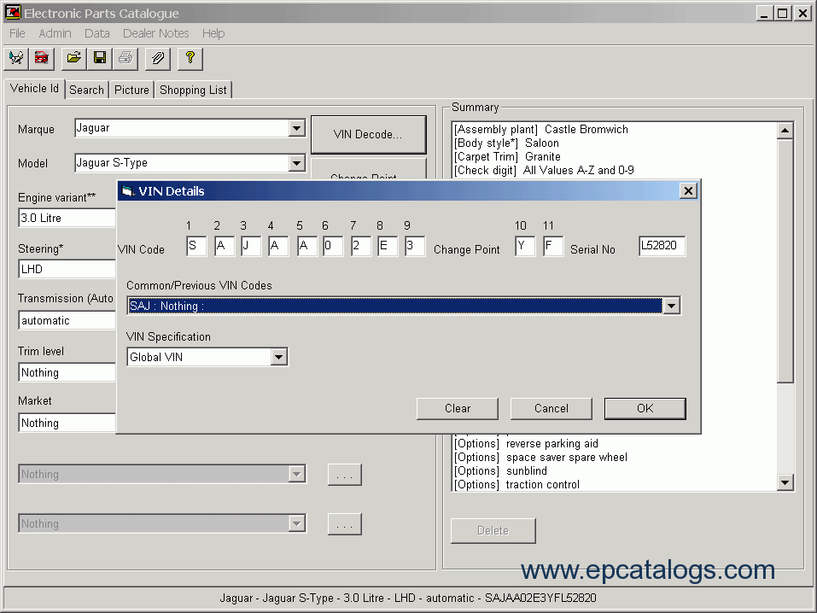The width and height of the screenshot is (817, 613).
Task: Click VIN Code position 2 field
Action: pyautogui.click(x=225, y=246)
